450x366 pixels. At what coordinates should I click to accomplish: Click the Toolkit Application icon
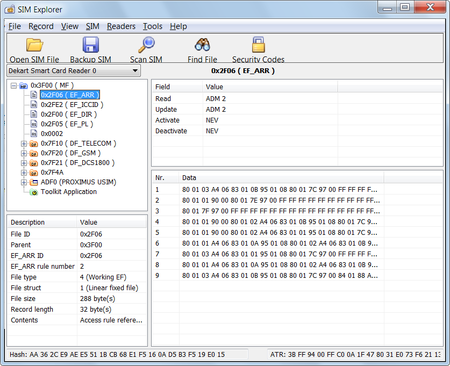[x=33, y=192]
